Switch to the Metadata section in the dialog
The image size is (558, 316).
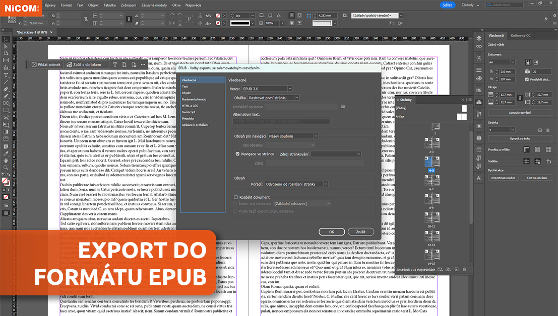pyautogui.click(x=188, y=118)
